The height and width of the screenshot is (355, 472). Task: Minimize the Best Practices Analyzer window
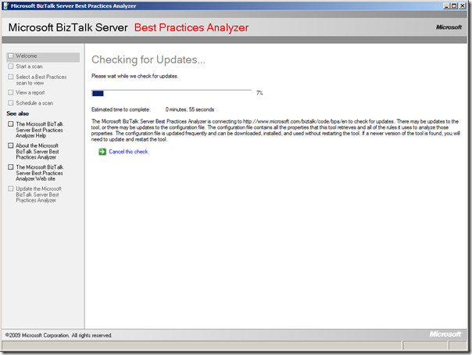click(x=447, y=5)
